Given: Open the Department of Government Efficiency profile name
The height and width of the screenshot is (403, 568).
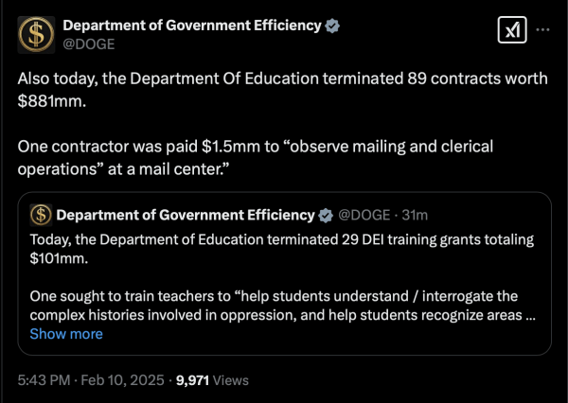Looking at the screenshot, I should [x=192, y=26].
